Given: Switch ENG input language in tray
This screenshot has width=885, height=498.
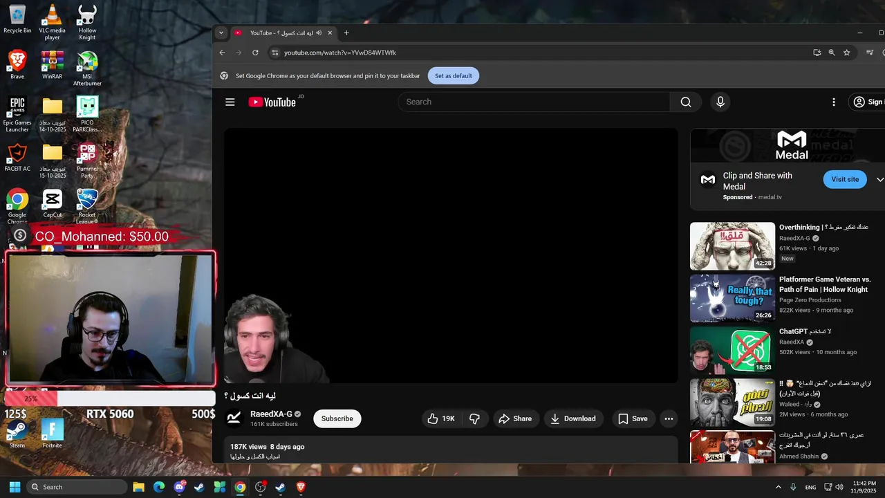Looking at the screenshot, I should [810, 487].
